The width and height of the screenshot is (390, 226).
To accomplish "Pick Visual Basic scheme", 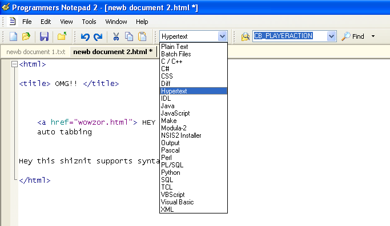I will click(194, 202).
